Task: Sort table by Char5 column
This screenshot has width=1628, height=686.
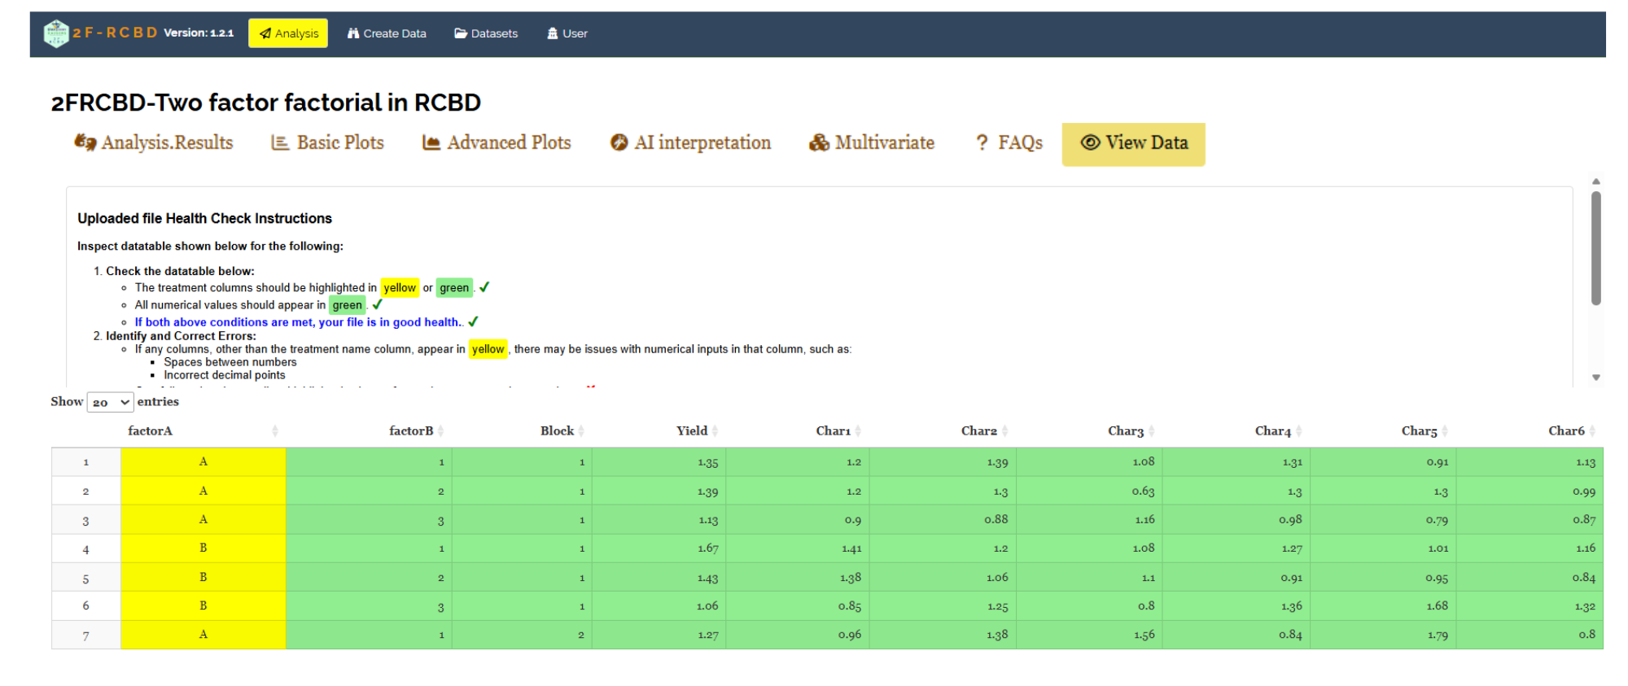Action: (x=1383, y=431)
